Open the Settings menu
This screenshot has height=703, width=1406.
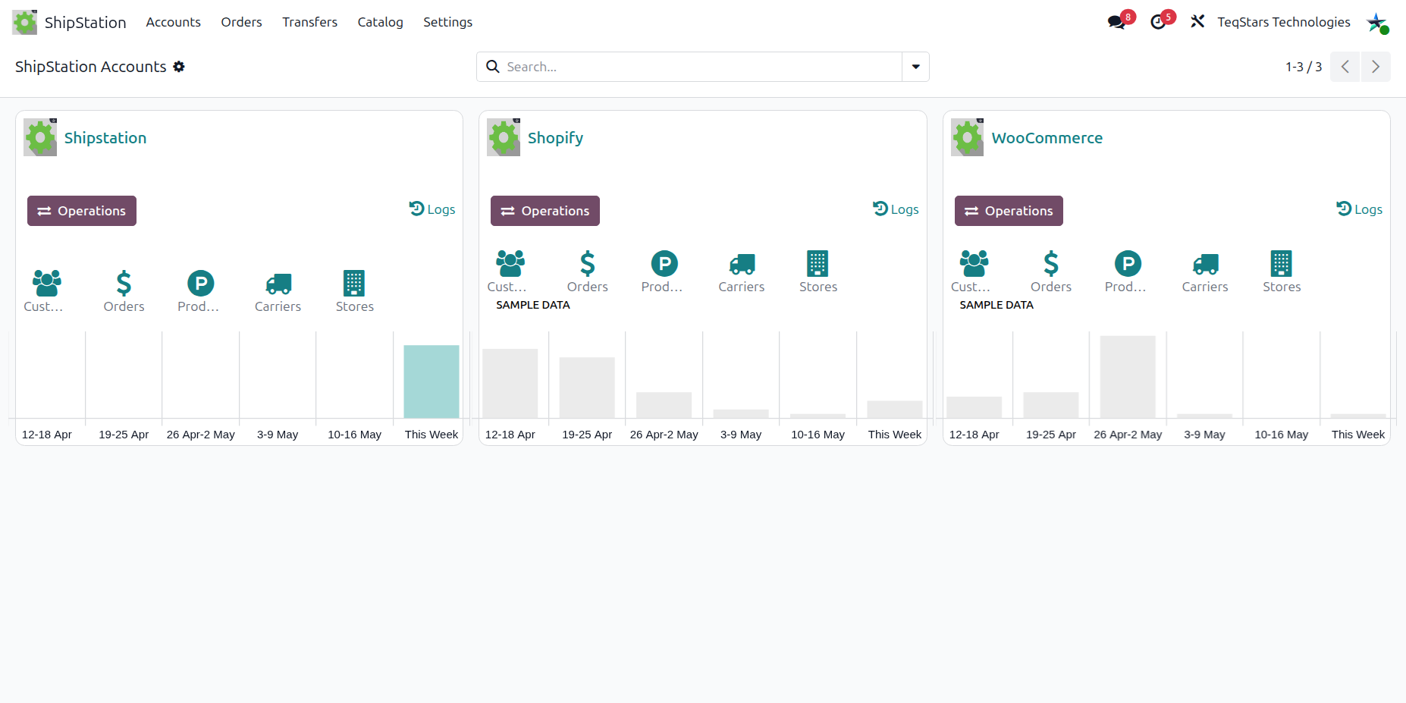[x=447, y=22]
